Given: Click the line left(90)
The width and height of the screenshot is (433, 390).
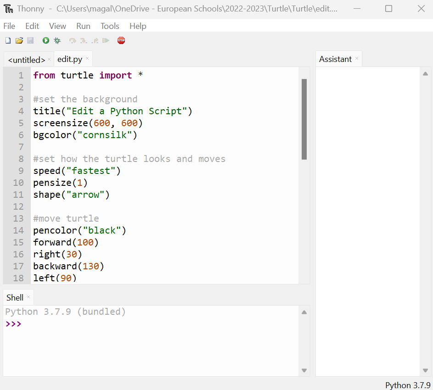Looking at the screenshot, I should (x=55, y=278).
